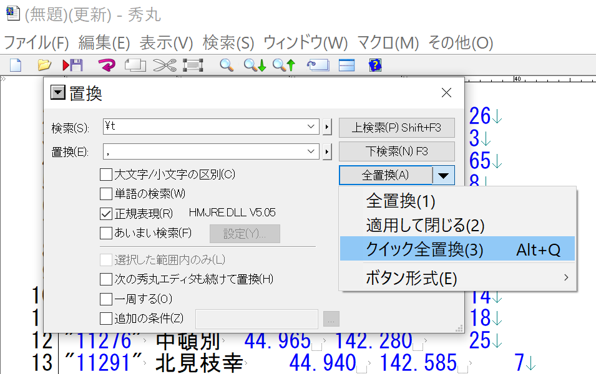This screenshot has height=374, width=596.
Task: Search upward with magnifier up-arrow icon
Action: click(283, 65)
